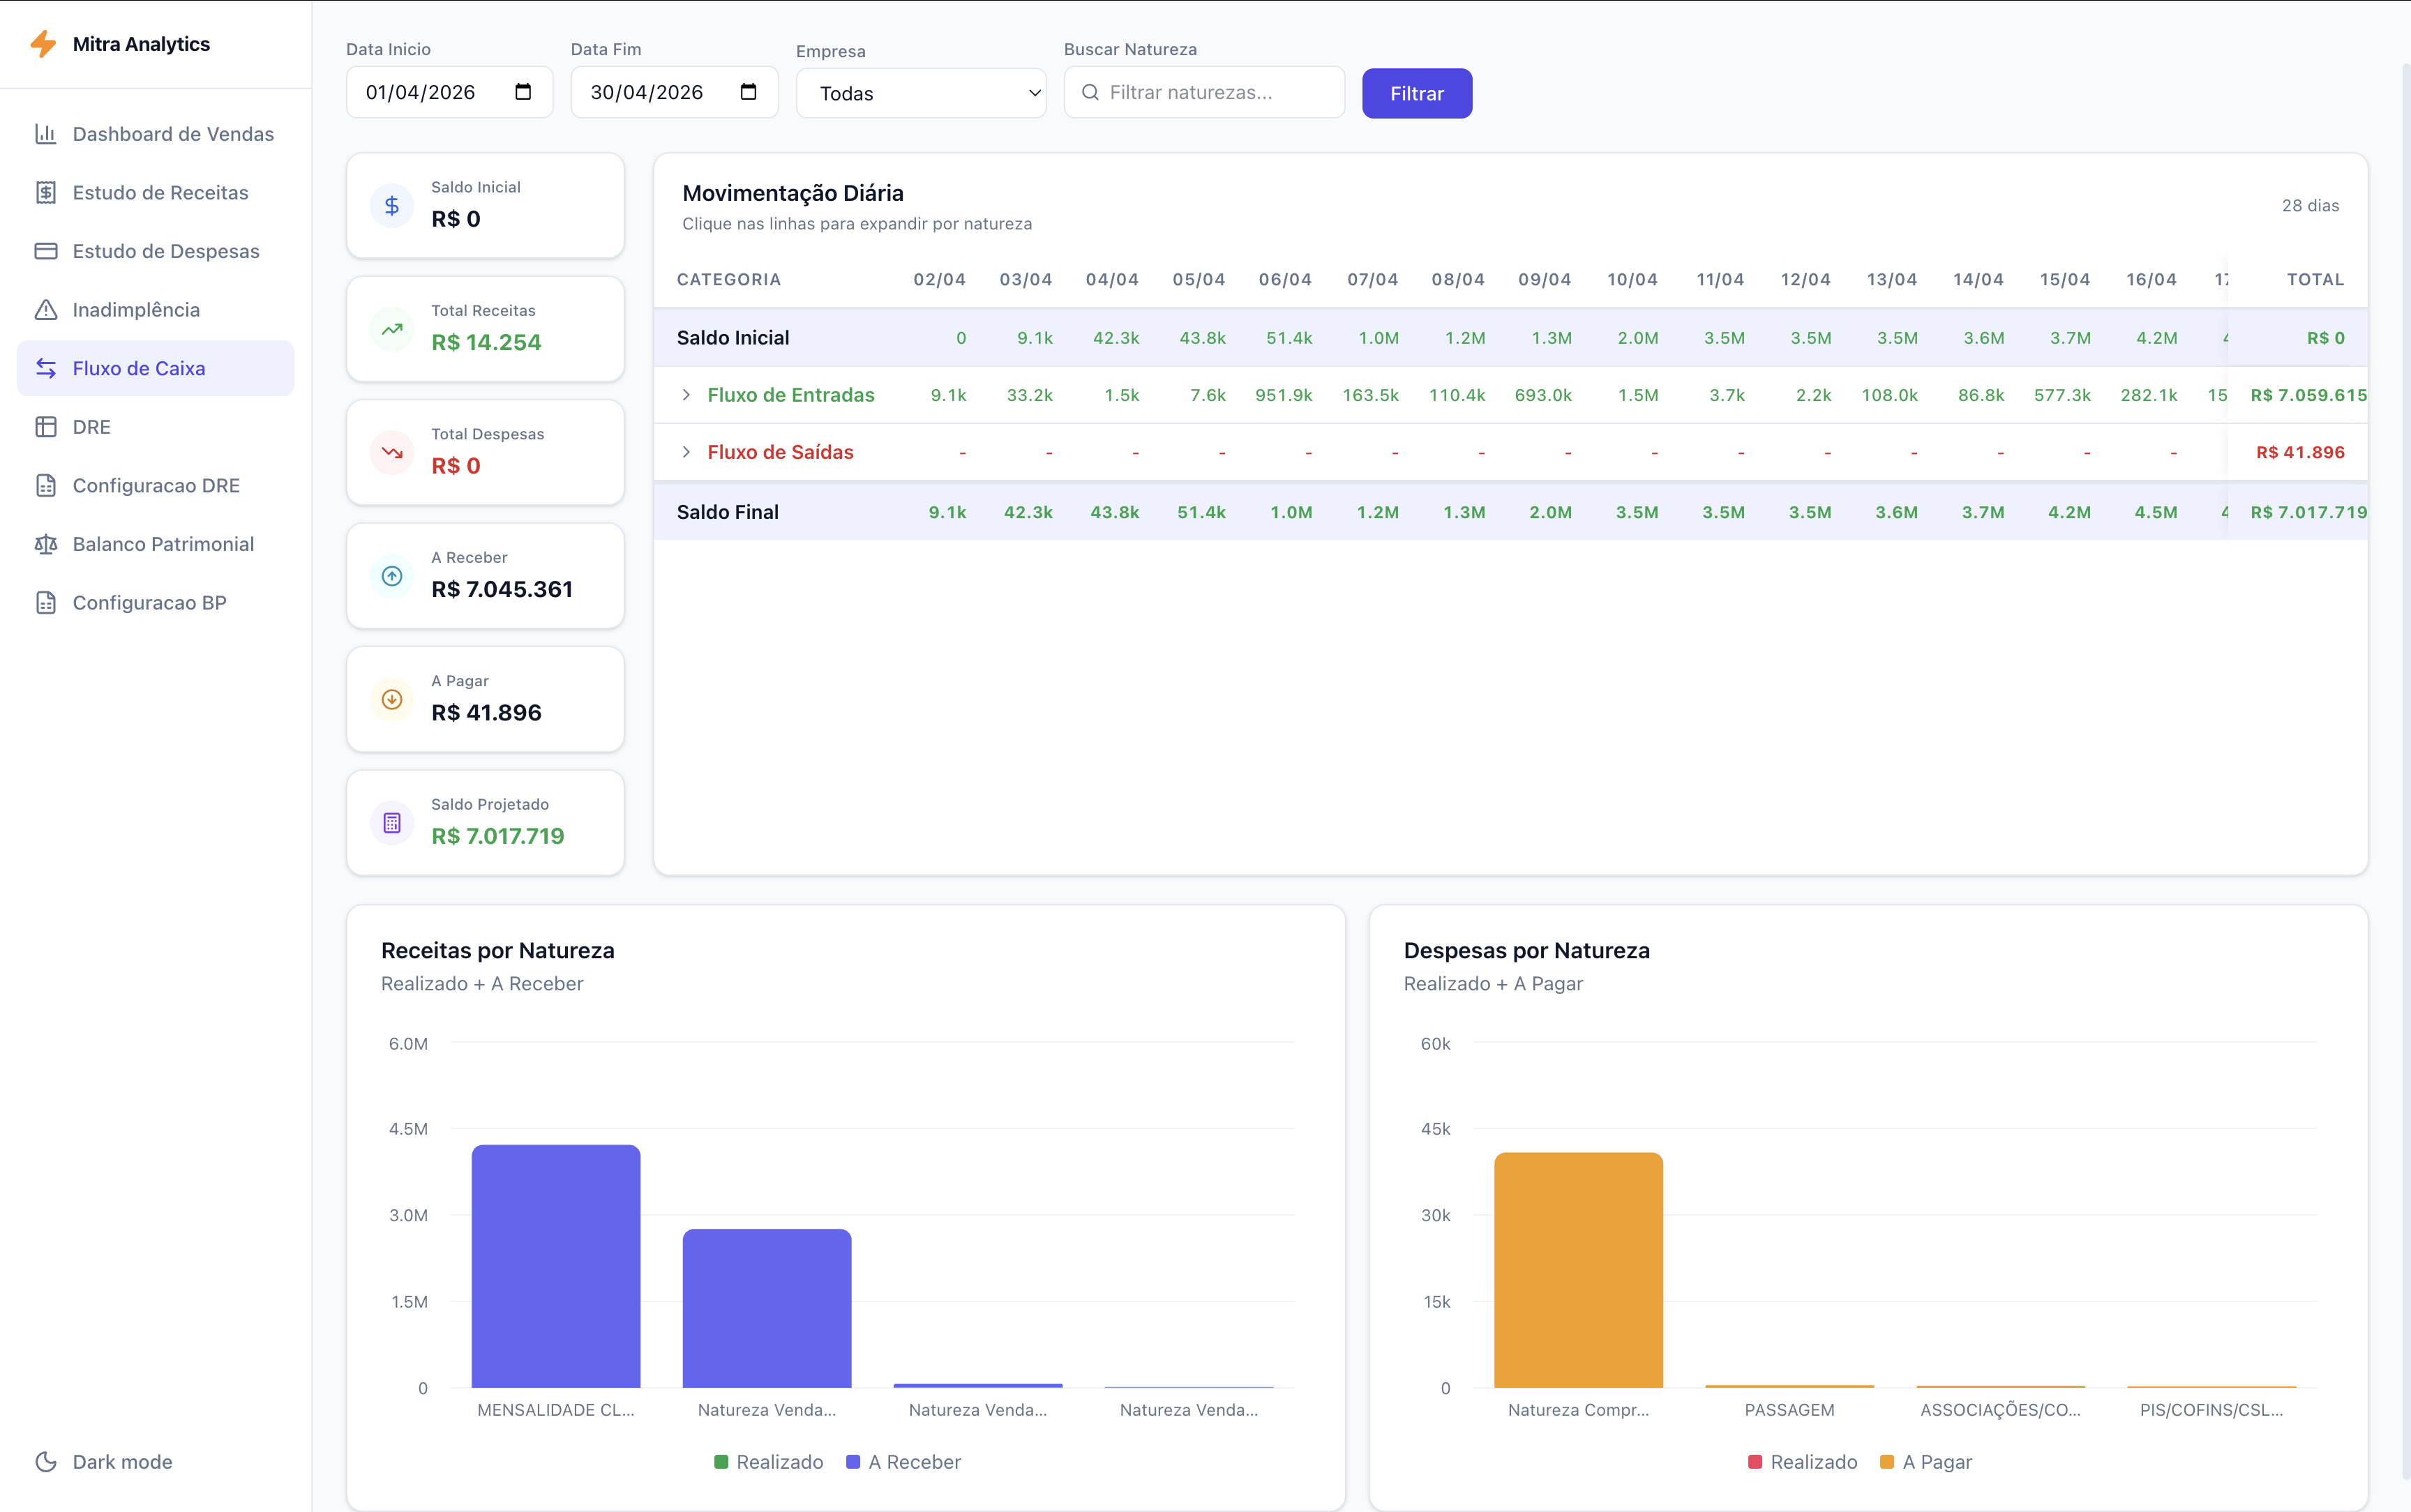Screen dimensions: 2411x1512
Task: Click the Saldo Final row in the table
Action: pyautogui.click(x=728, y=511)
